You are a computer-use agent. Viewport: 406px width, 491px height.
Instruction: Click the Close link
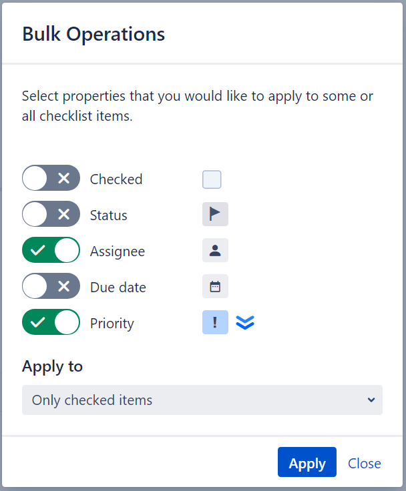[x=365, y=464]
